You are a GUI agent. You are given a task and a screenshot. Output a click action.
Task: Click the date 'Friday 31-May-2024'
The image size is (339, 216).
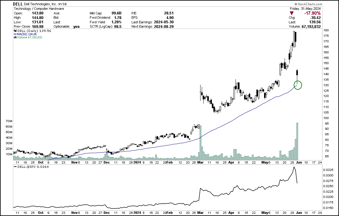tap(305, 9)
